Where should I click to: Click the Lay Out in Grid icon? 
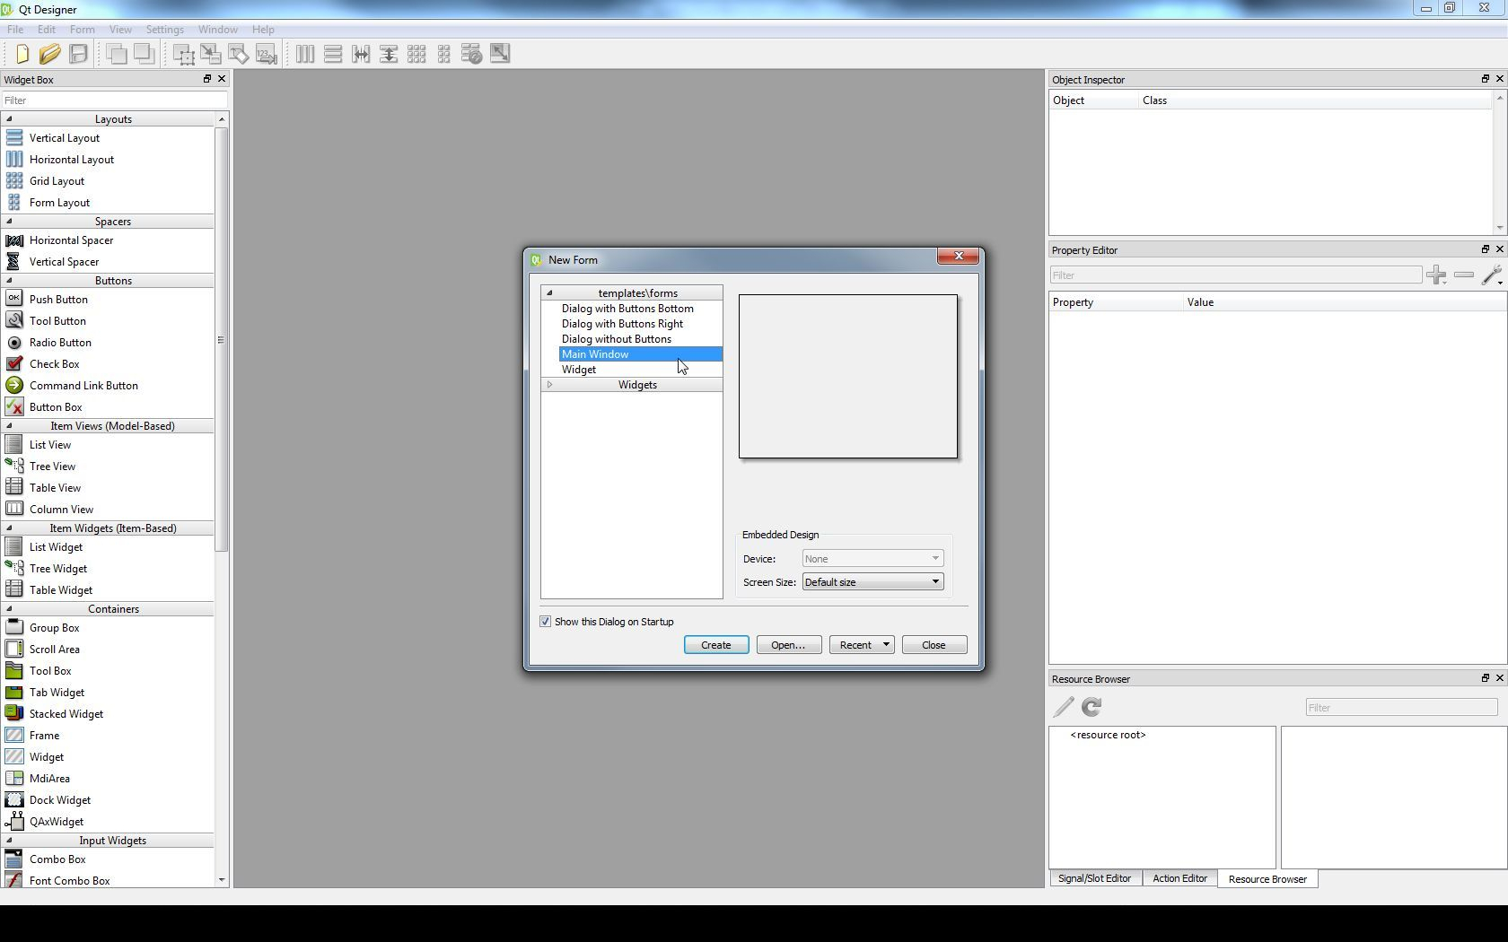click(x=416, y=55)
